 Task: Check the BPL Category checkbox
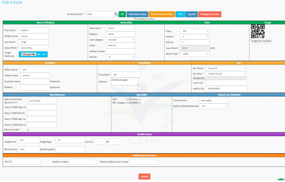128,103
